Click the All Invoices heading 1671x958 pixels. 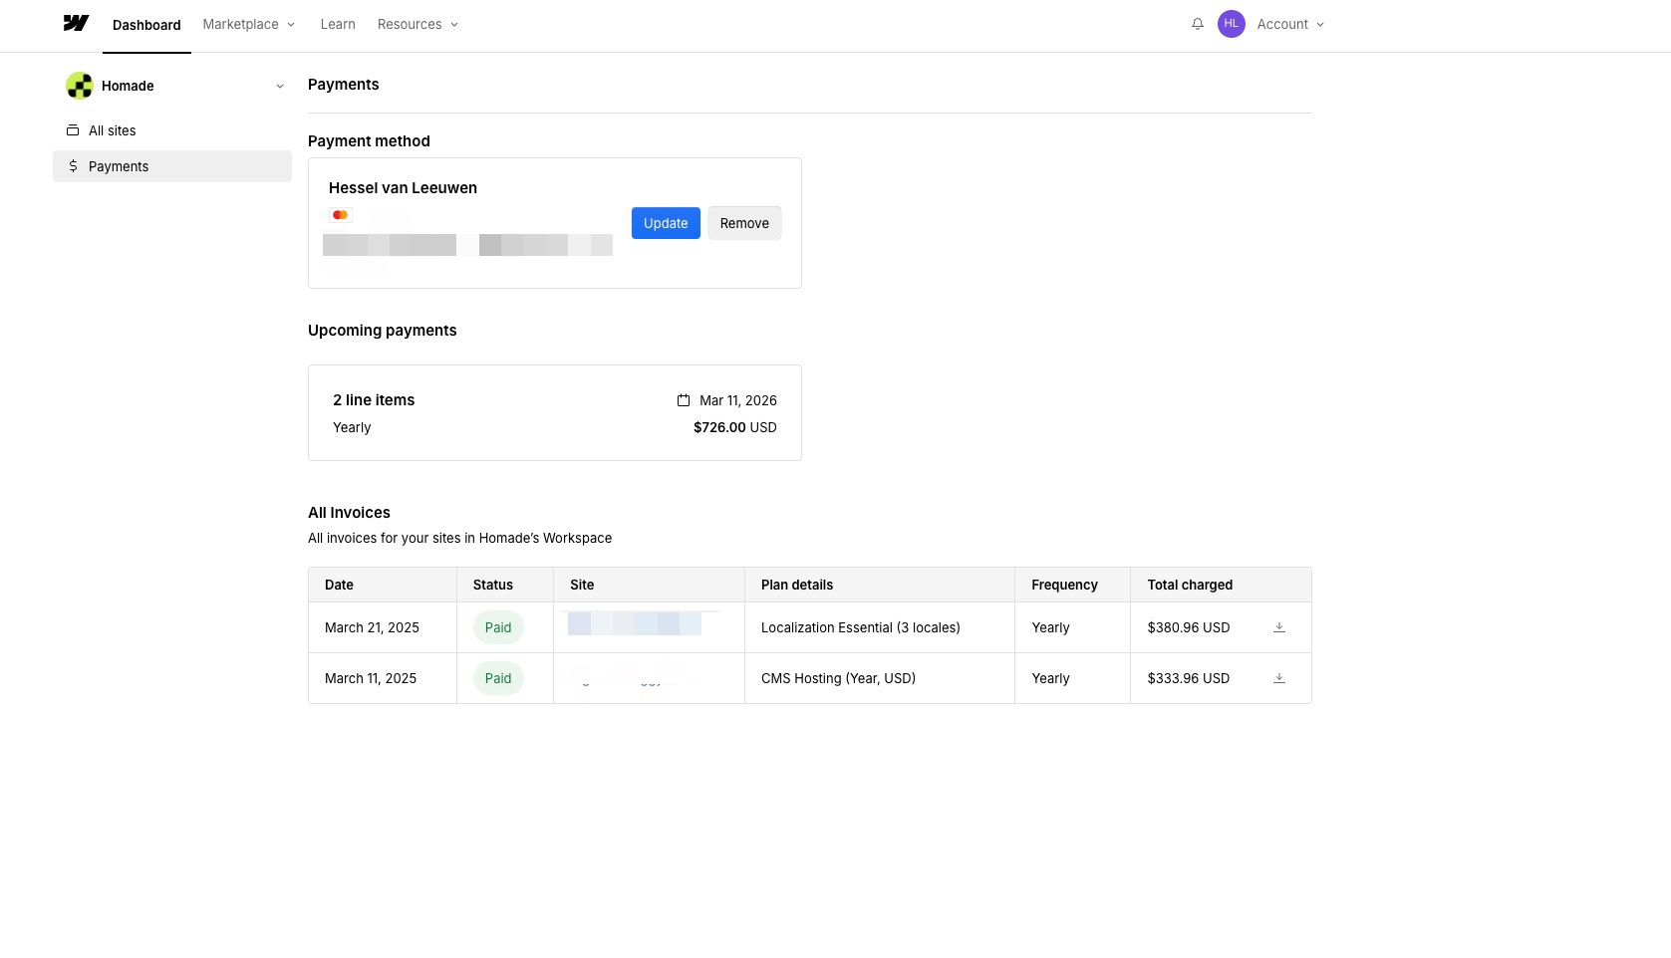pyautogui.click(x=349, y=513)
